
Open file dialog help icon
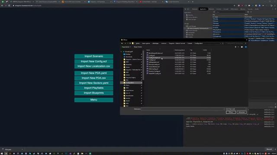(x=246, y=47)
